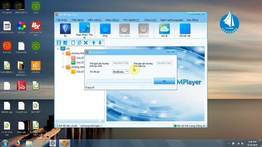
Task: Click the maximum recording time field
Action: 120,63
